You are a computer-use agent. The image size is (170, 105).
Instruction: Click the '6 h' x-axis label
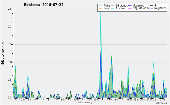49,99
